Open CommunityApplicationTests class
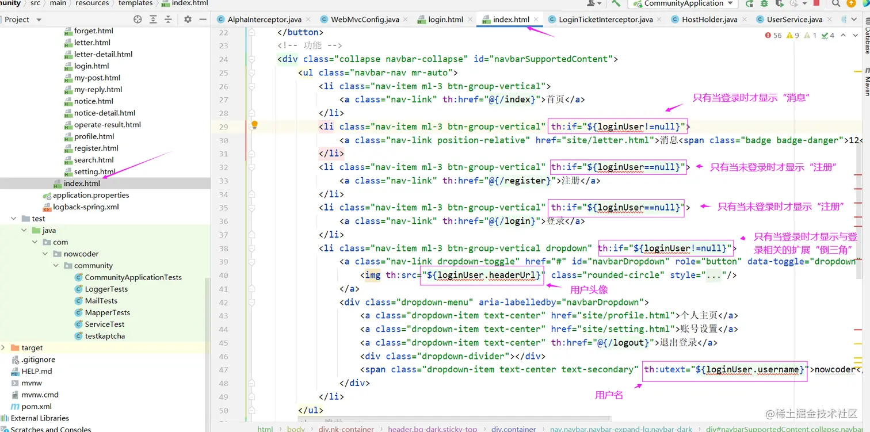The width and height of the screenshot is (870, 432). [x=133, y=277]
